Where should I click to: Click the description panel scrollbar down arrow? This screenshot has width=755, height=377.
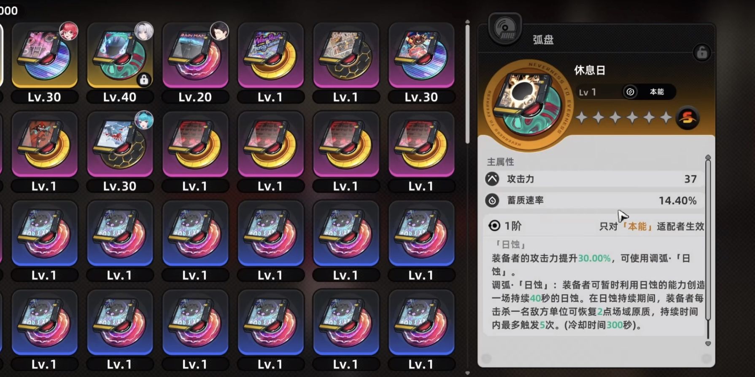708,343
